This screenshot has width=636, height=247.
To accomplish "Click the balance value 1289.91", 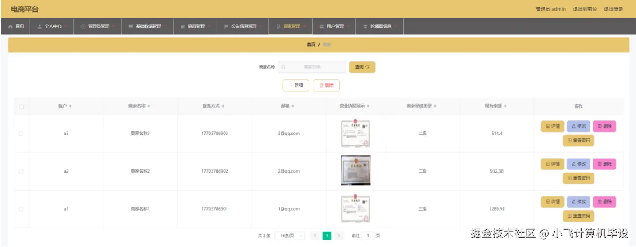I will tap(497, 209).
